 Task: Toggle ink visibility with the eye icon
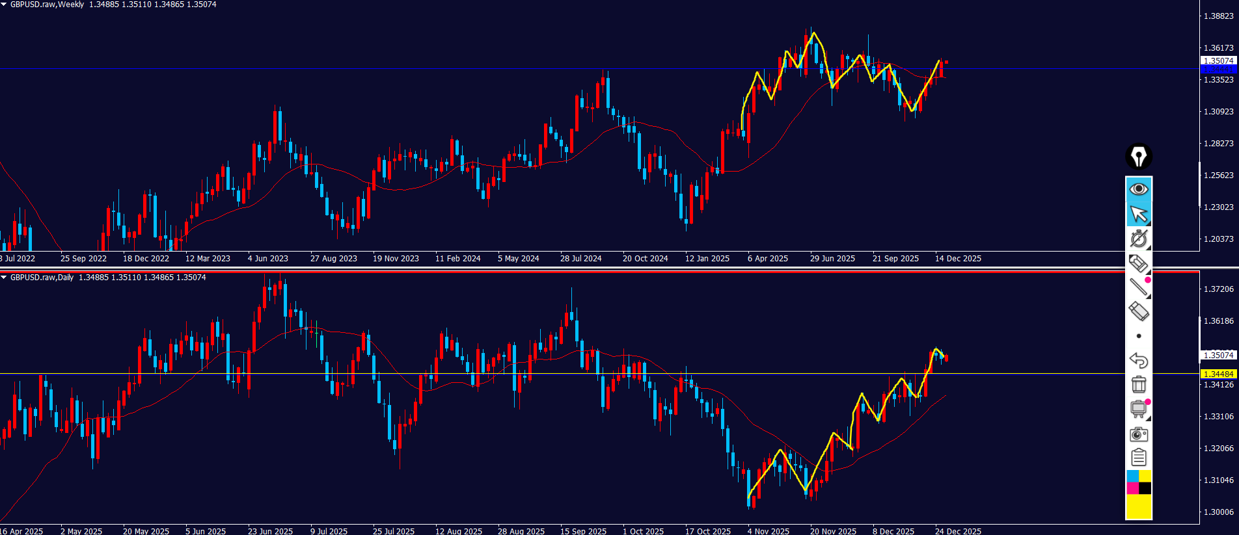click(1139, 189)
